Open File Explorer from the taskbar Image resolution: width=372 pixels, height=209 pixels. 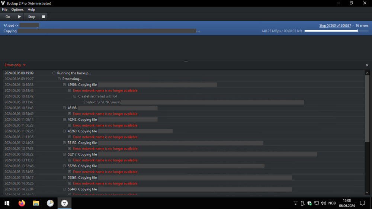(36, 203)
